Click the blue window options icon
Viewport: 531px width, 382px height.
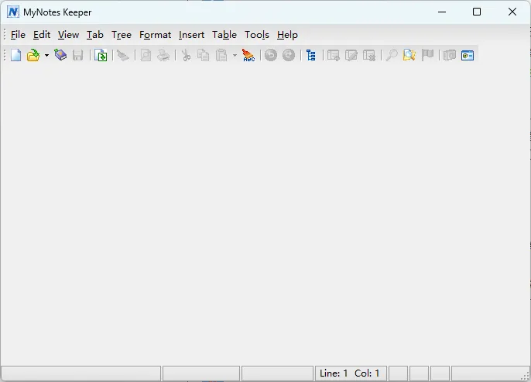(468, 55)
